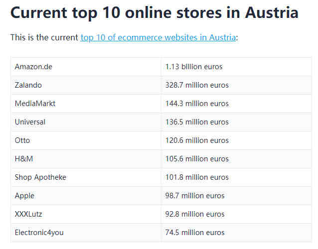Click the 136.5 million euros value
The width and height of the screenshot is (318, 249).
point(197,122)
